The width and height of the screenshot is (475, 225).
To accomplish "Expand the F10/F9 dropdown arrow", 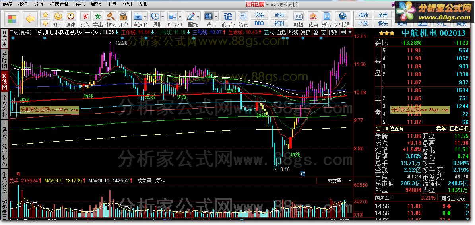I will click(180, 16).
